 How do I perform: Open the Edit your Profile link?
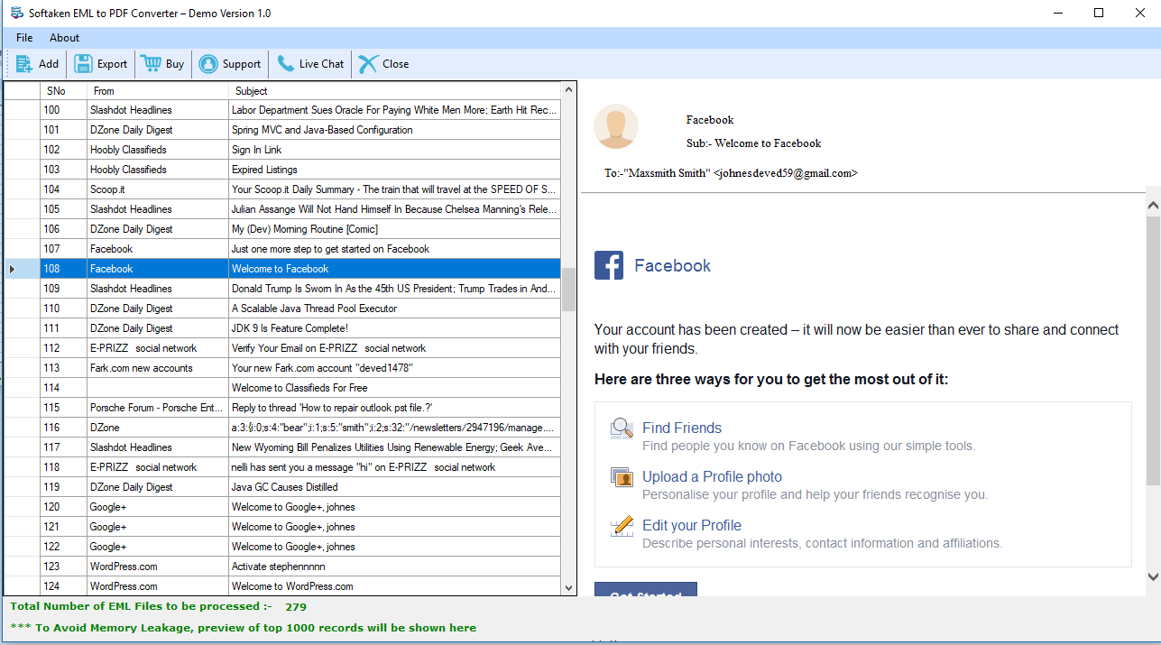(x=692, y=526)
